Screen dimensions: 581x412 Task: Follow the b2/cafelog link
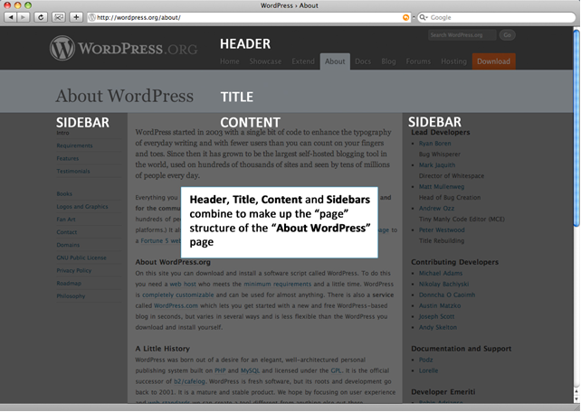pos(189,381)
